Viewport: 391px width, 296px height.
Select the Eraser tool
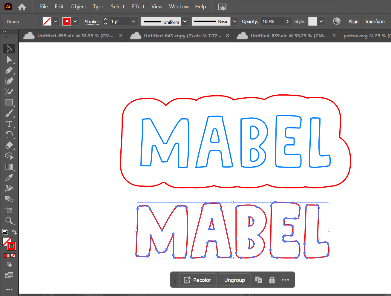9,145
